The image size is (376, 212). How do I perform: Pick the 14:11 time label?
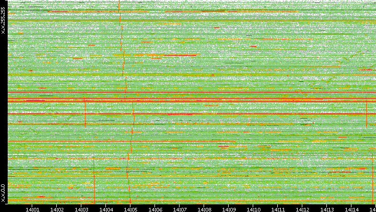[x=278, y=209]
